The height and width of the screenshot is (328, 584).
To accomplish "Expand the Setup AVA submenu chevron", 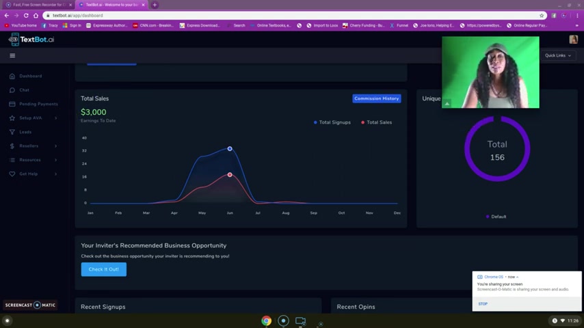I will click(56, 118).
